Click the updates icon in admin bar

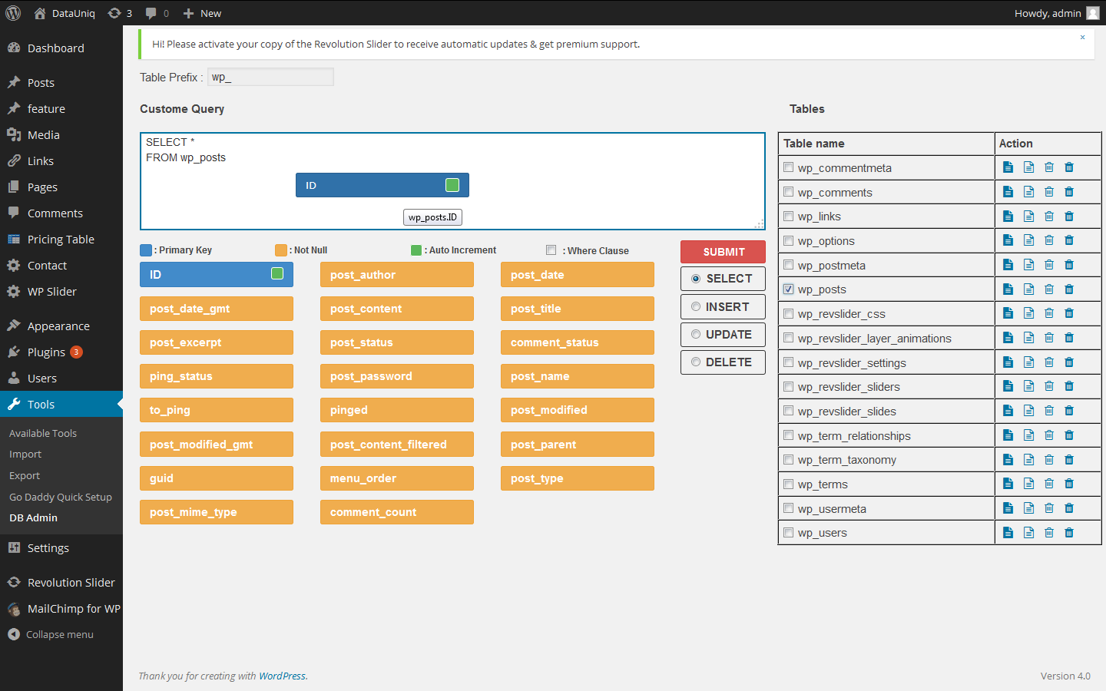click(x=114, y=13)
